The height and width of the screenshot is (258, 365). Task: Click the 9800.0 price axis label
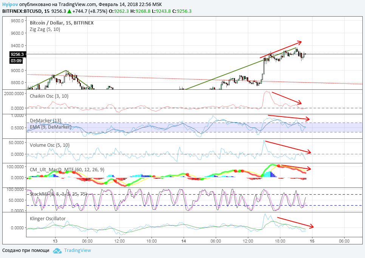[x=17, y=21]
